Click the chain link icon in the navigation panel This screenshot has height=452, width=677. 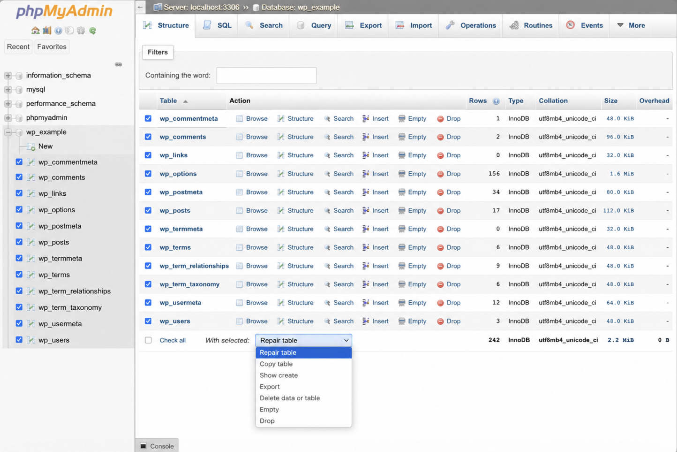119,64
